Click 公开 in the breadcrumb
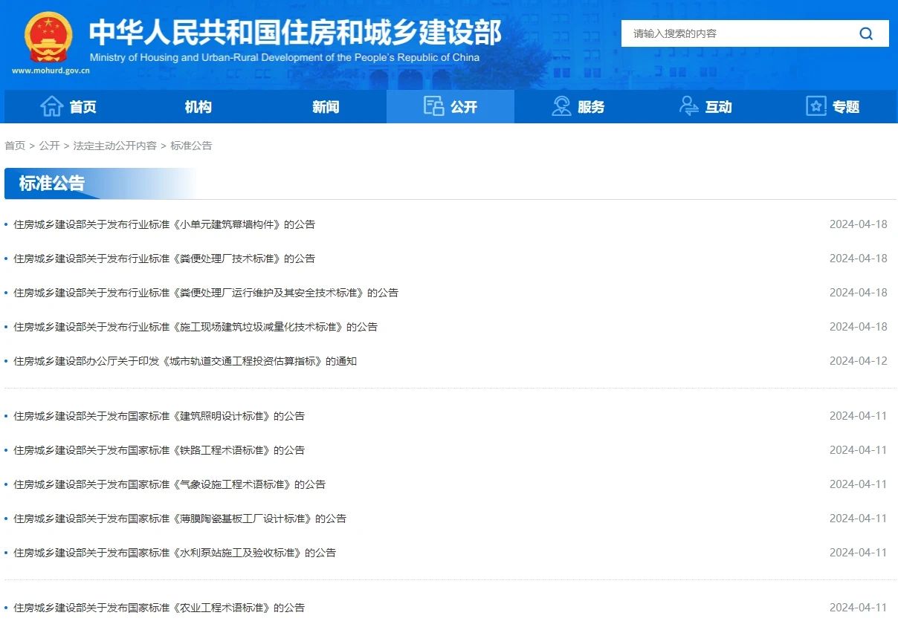Screen dimensions: 898x624 (49, 146)
